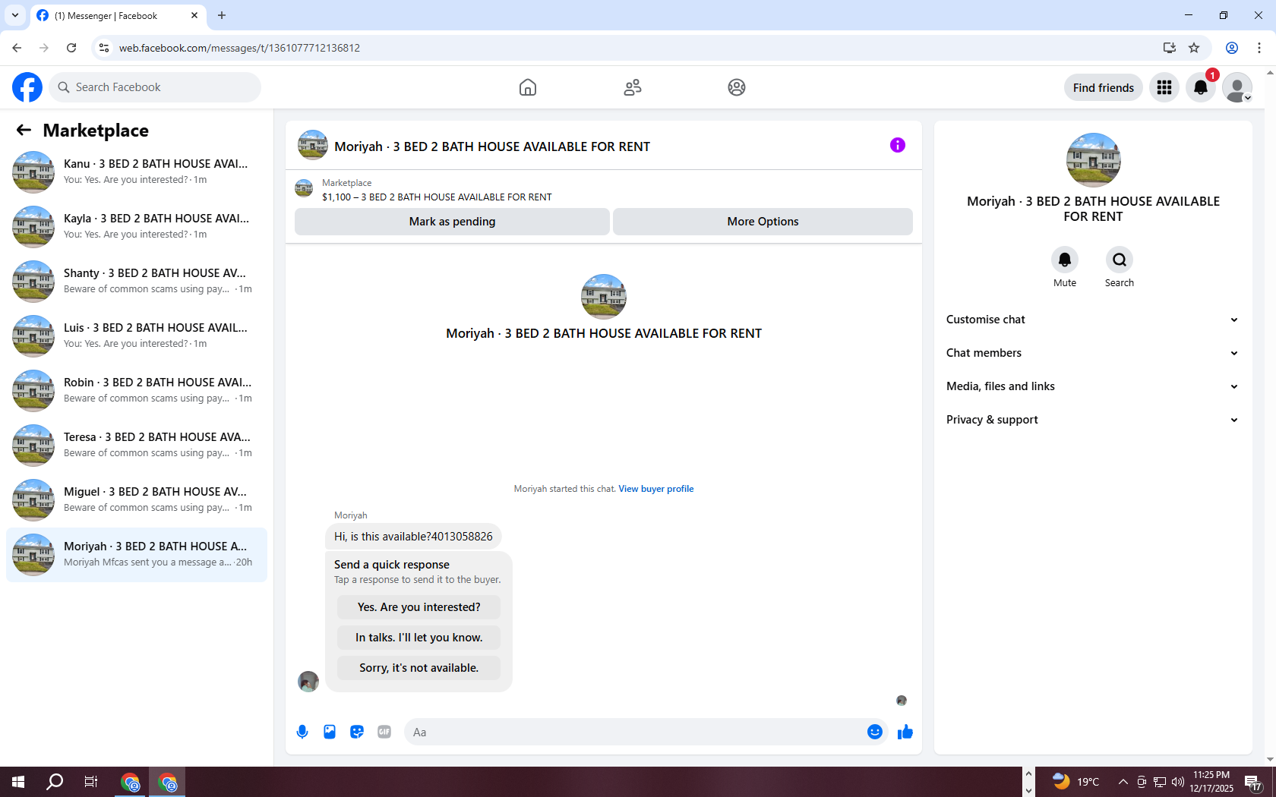Open Luis conversation in the list

137,336
